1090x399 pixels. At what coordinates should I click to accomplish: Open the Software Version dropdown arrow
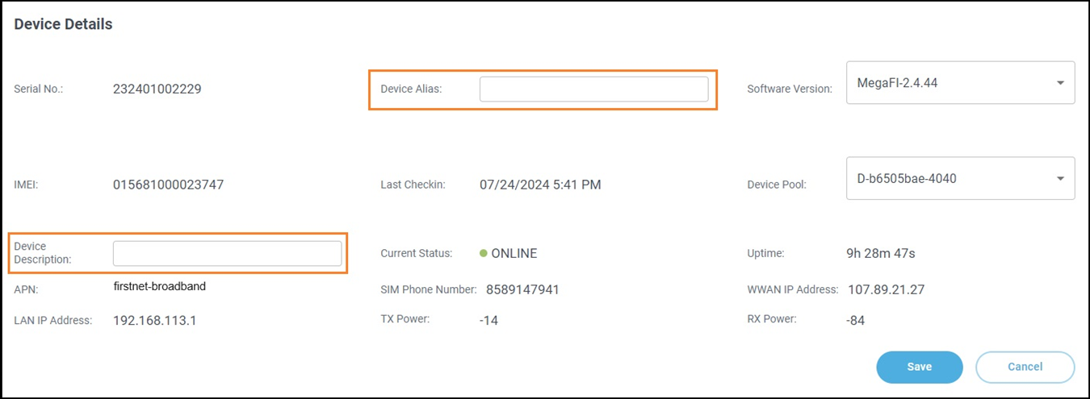coord(1059,83)
